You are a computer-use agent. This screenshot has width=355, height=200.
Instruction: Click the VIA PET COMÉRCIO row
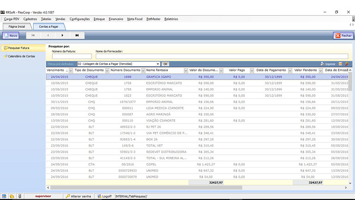coord(198,133)
